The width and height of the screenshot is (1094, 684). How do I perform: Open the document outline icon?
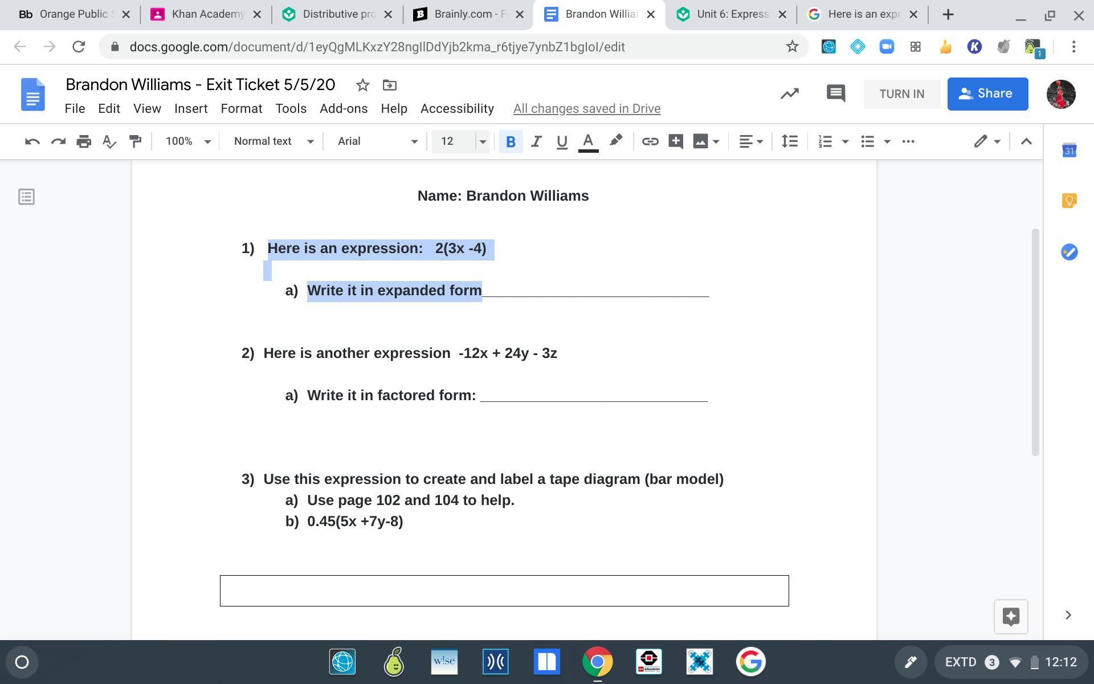point(26,197)
